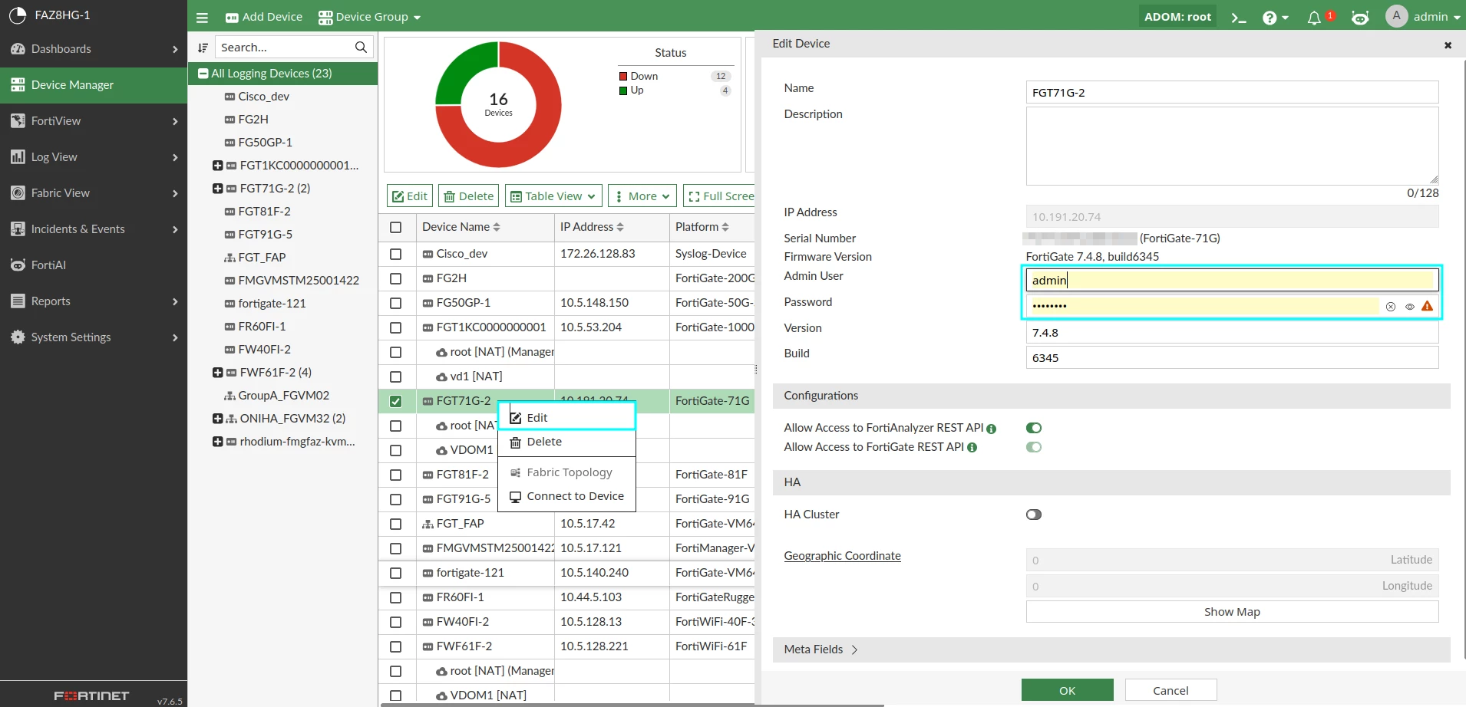Open System Settings in the sidebar
Viewport: 1466px width, 707px height.
click(x=94, y=337)
